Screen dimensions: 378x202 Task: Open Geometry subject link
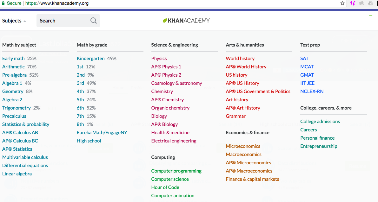coord(13,92)
